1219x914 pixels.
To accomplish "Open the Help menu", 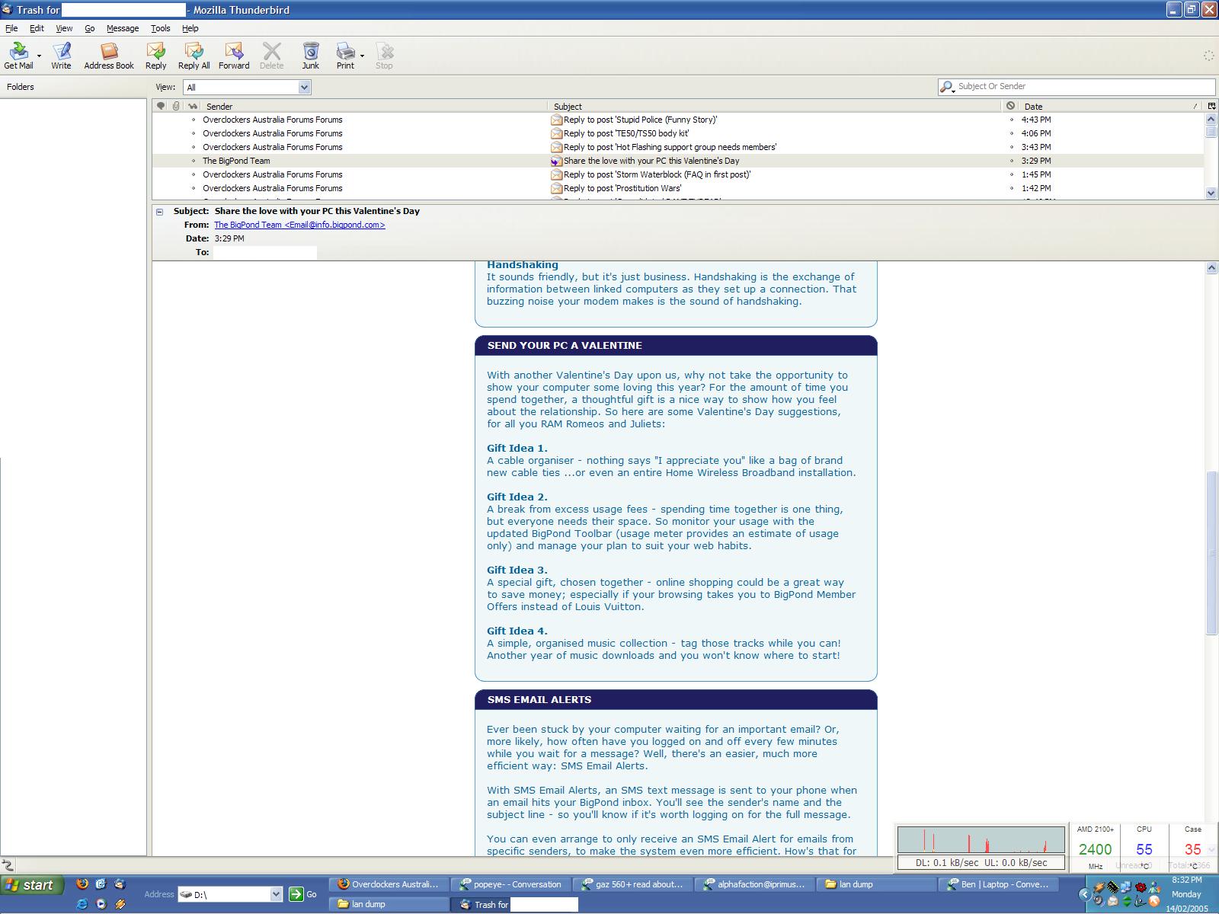I will [190, 28].
